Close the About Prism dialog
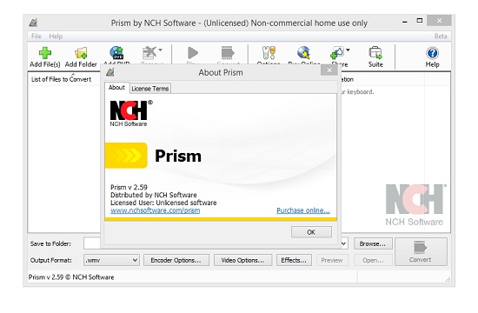The image size is (478, 313). 329,70
